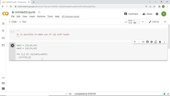Screen dimensions: 170x96
Task: Move cell down arrow icon
Action: pos(139,42)
